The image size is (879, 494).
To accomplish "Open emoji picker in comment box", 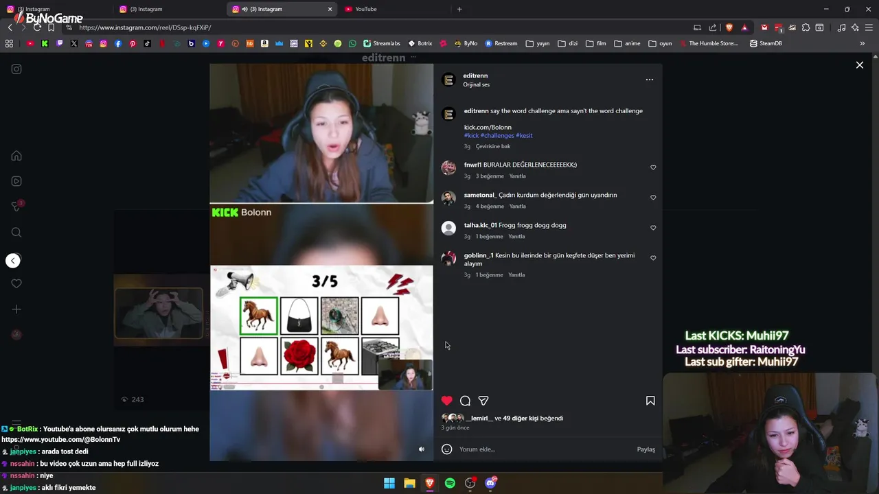I will (446, 449).
